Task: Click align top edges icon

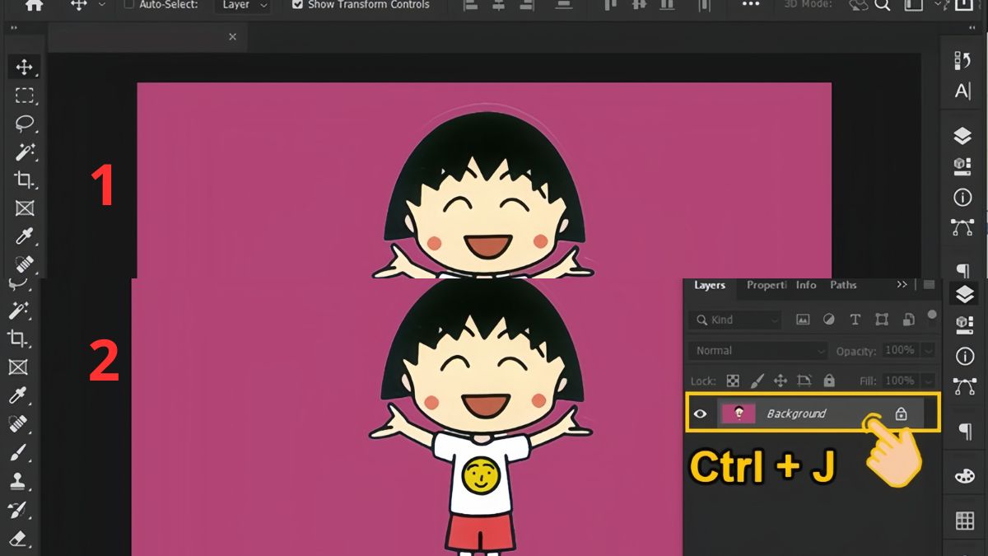Action: point(610,5)
